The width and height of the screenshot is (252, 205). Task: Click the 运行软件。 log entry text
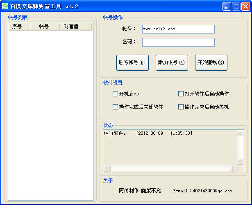point(115,133)
